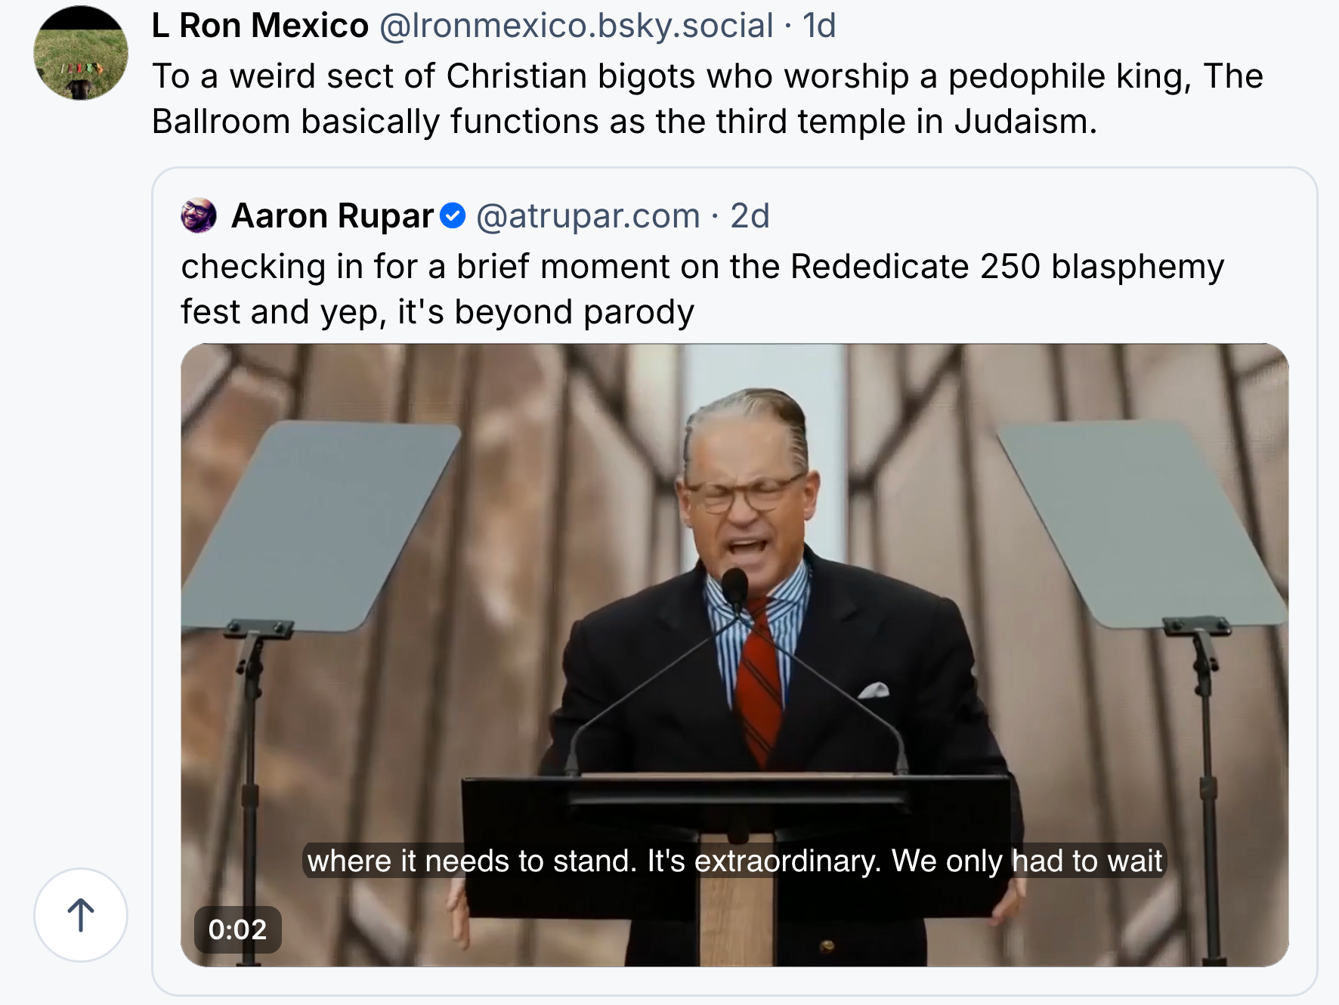Open the L Ron Mexico display name
Viewport: 1339px width, 1005px height.
coord(260,26)
